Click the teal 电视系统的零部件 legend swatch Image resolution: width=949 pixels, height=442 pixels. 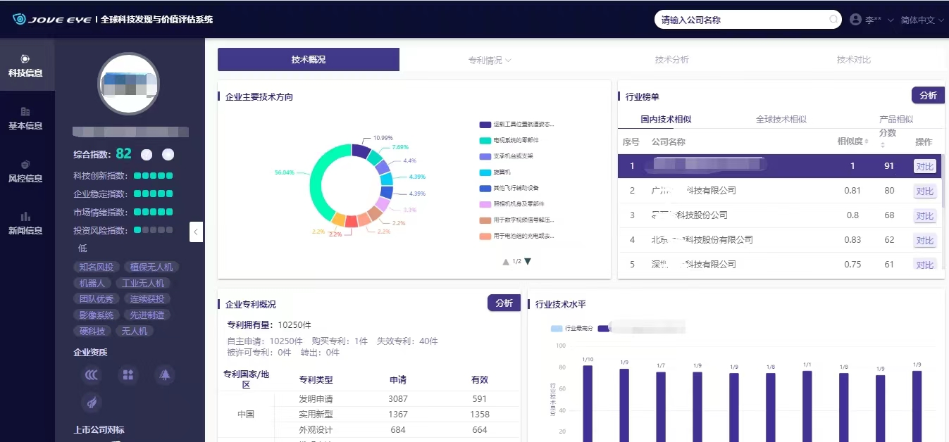[x=485, y=141]
